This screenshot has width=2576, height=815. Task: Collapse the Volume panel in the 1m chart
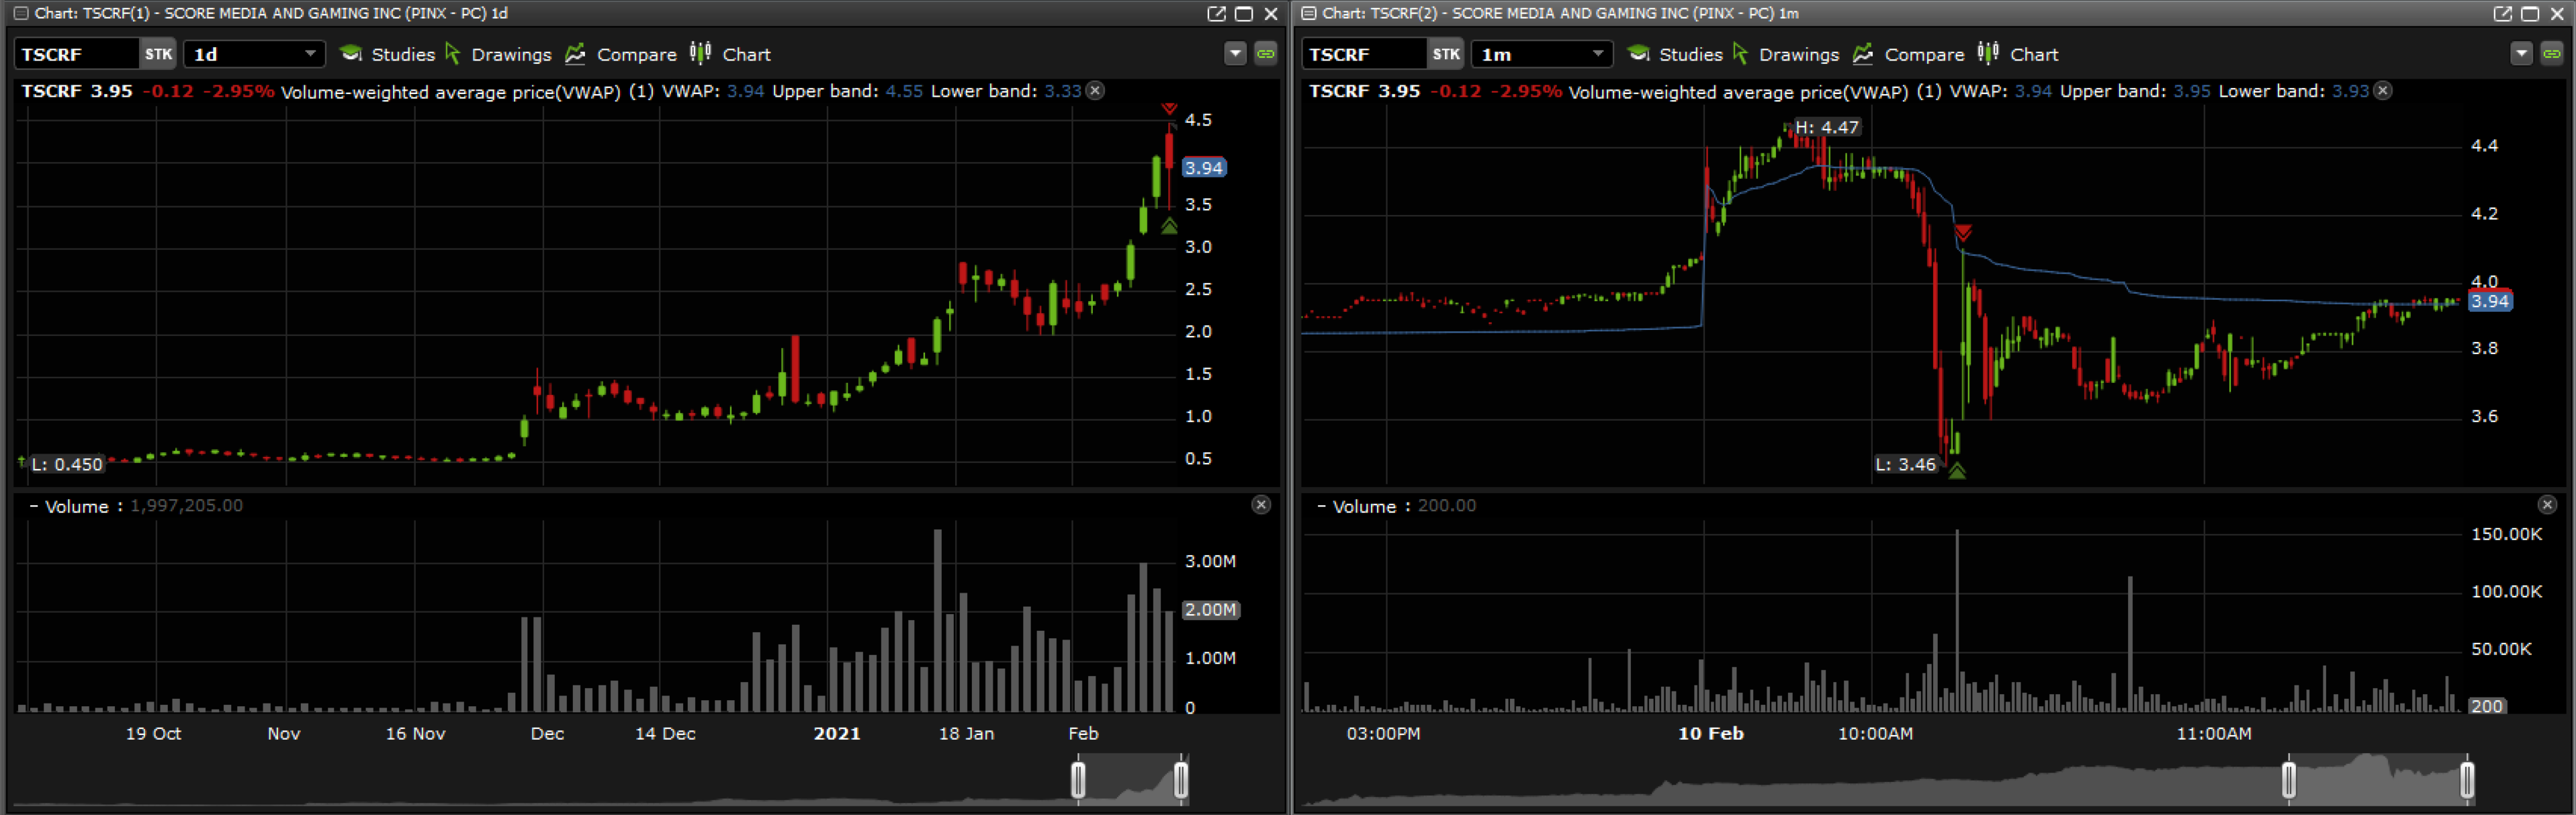coord(1320,506)
